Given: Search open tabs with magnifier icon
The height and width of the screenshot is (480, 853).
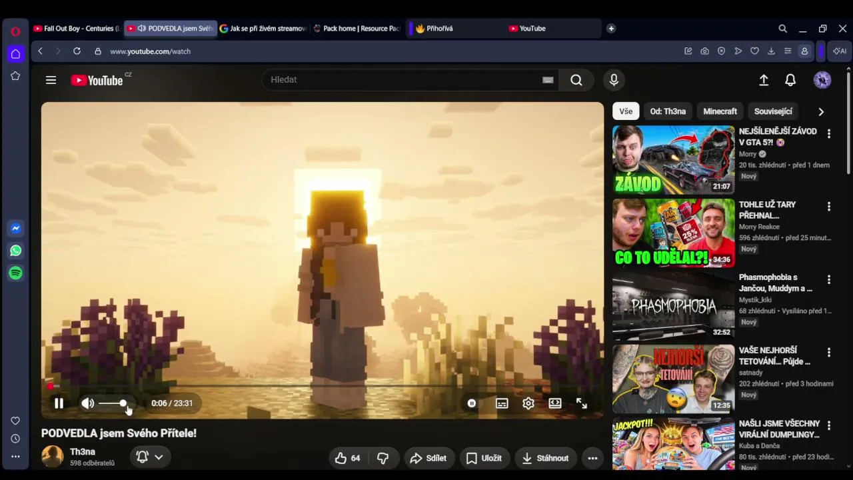Looking at the screenshot, I should pos(783,29).
